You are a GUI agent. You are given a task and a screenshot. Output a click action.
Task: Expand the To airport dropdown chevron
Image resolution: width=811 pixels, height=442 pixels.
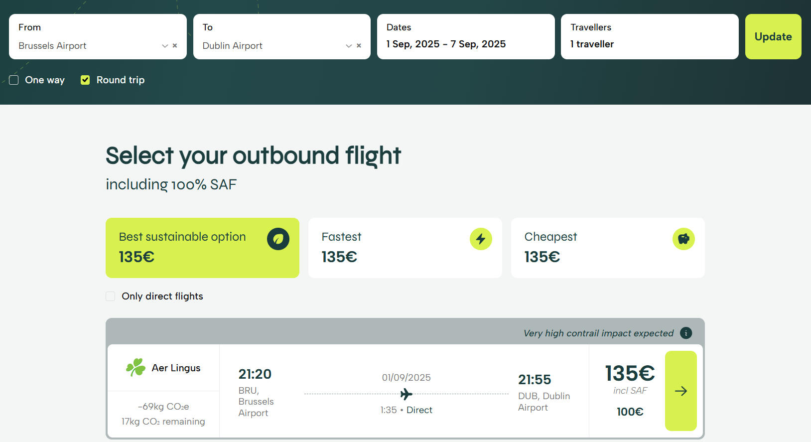[x=349, y=46]
